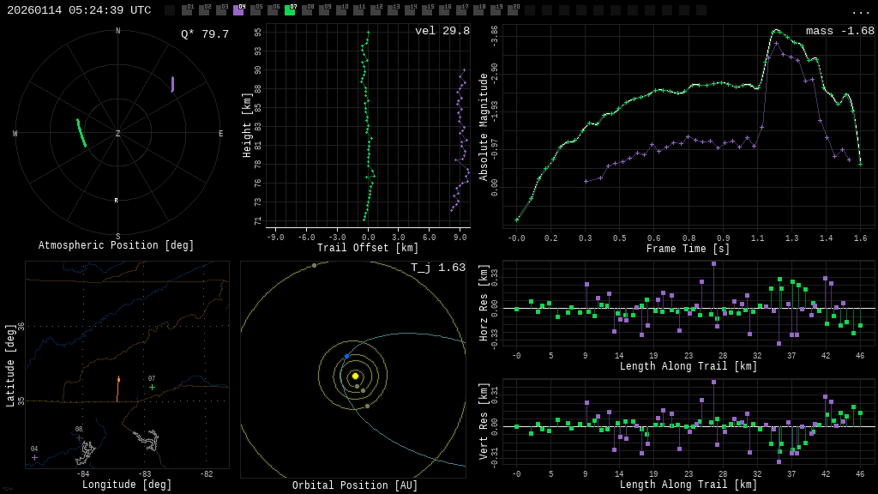Viewport: 878px width, 494px height.
Task: Click the purple station 04 map marker
Action: 34,457
